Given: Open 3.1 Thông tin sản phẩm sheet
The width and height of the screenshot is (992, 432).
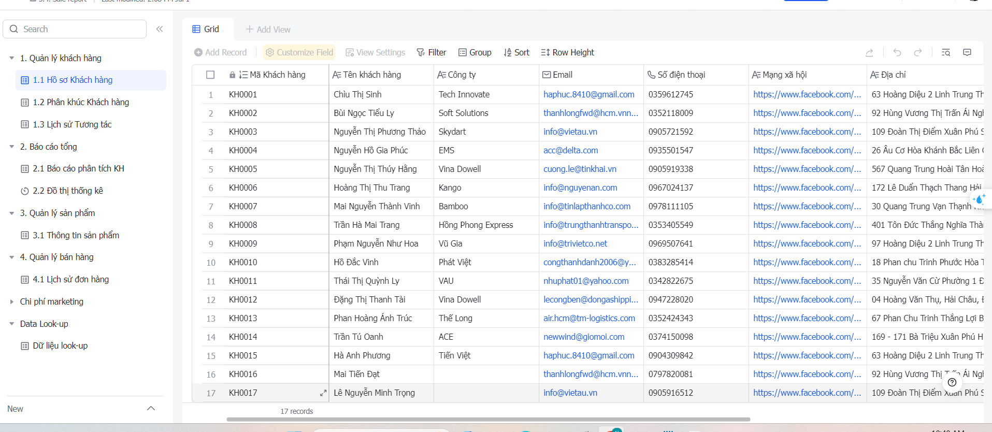Looking at the screenshot, I should (x=76, y=235).
